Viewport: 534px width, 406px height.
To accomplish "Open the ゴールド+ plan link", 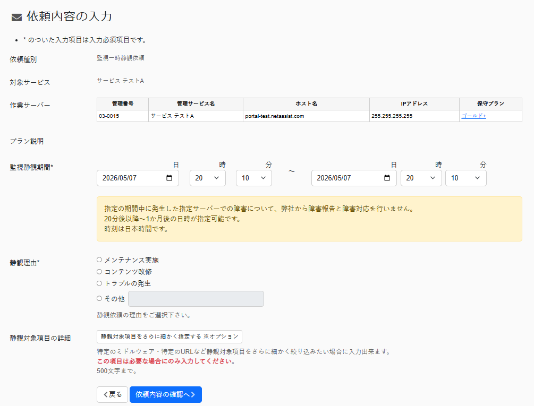I will (x=474, y=116).
